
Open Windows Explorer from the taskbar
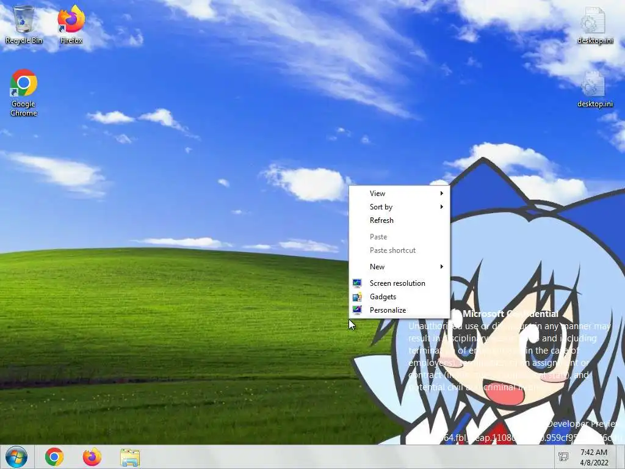pyautogui.click(x=130, y=457)
